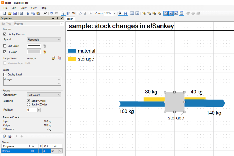Click the label text box containing storage
This screenshot has height=156, width=234.
coord(32,81)
